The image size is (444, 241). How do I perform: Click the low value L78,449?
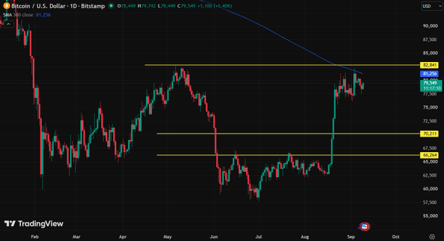[166, 6]
